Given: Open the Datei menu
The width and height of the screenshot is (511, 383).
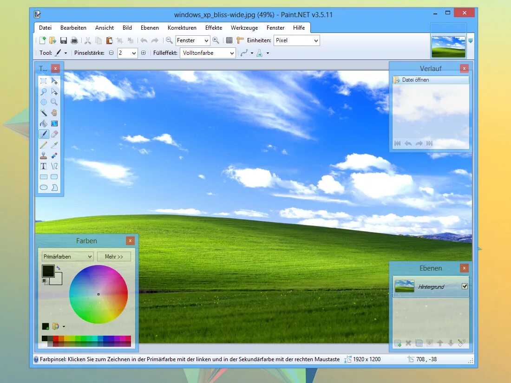Looking at the screenshot, I should [x=46, y=28].
